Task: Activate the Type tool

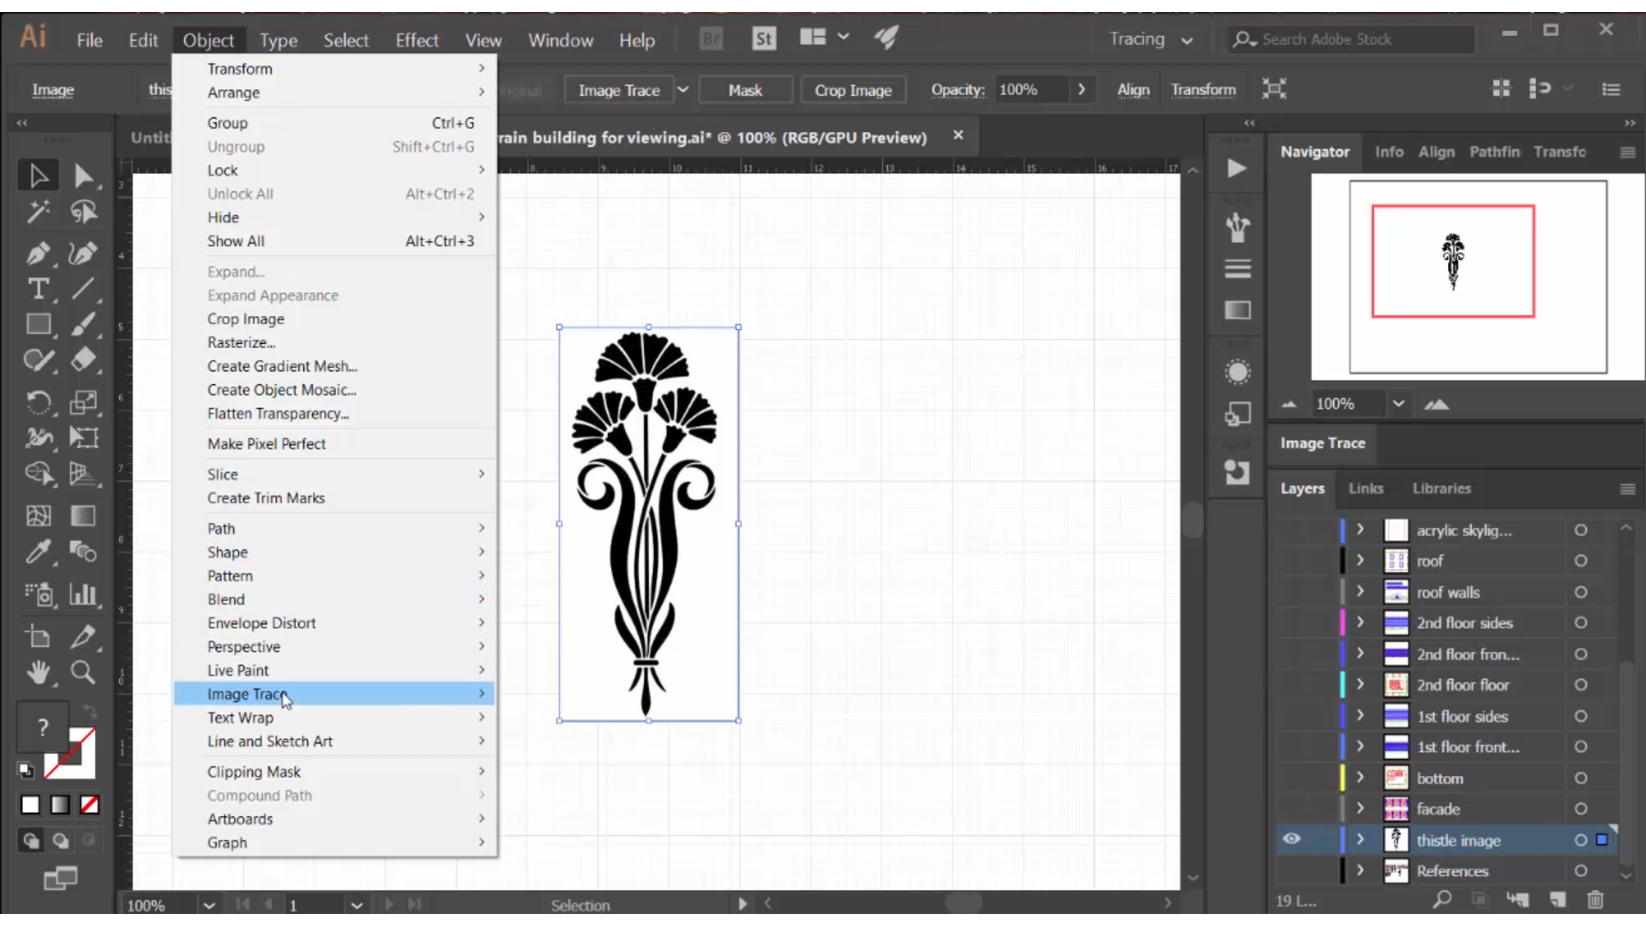Action: (39, 290)
